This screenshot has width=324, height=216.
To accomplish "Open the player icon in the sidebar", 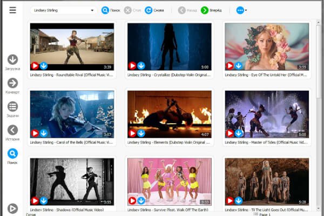I will 12,208.
